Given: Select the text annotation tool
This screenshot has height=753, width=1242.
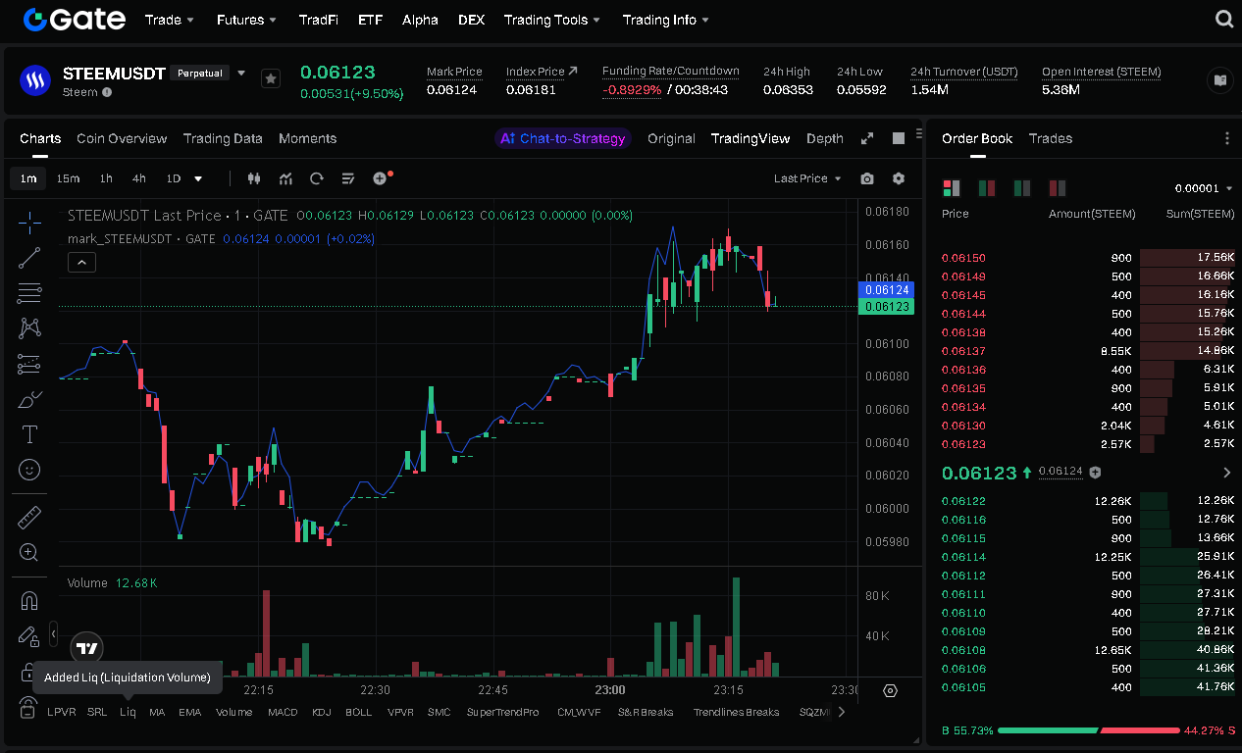Looking at the screenshot, I should pos(29,433).
